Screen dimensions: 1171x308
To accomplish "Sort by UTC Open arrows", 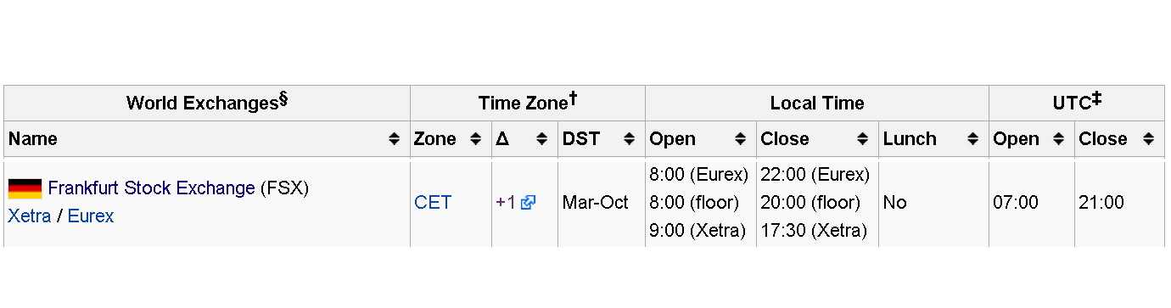I will point(1058,139).
